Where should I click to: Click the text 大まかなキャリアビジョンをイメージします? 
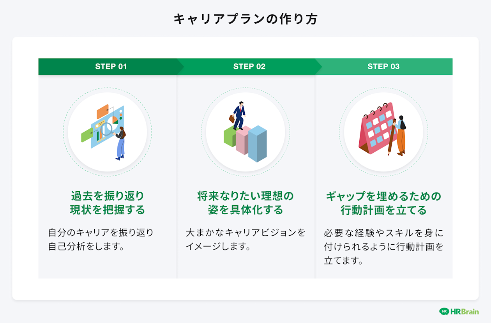(x=246, y=240)
